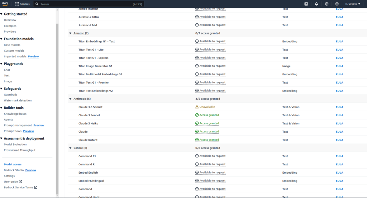Go to Overview in sidebar
This screenshot has width=367, height=198.
click(x=10, y=20)
